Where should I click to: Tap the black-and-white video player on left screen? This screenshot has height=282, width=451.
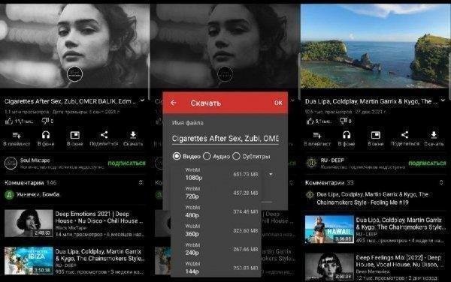[74, 46]
